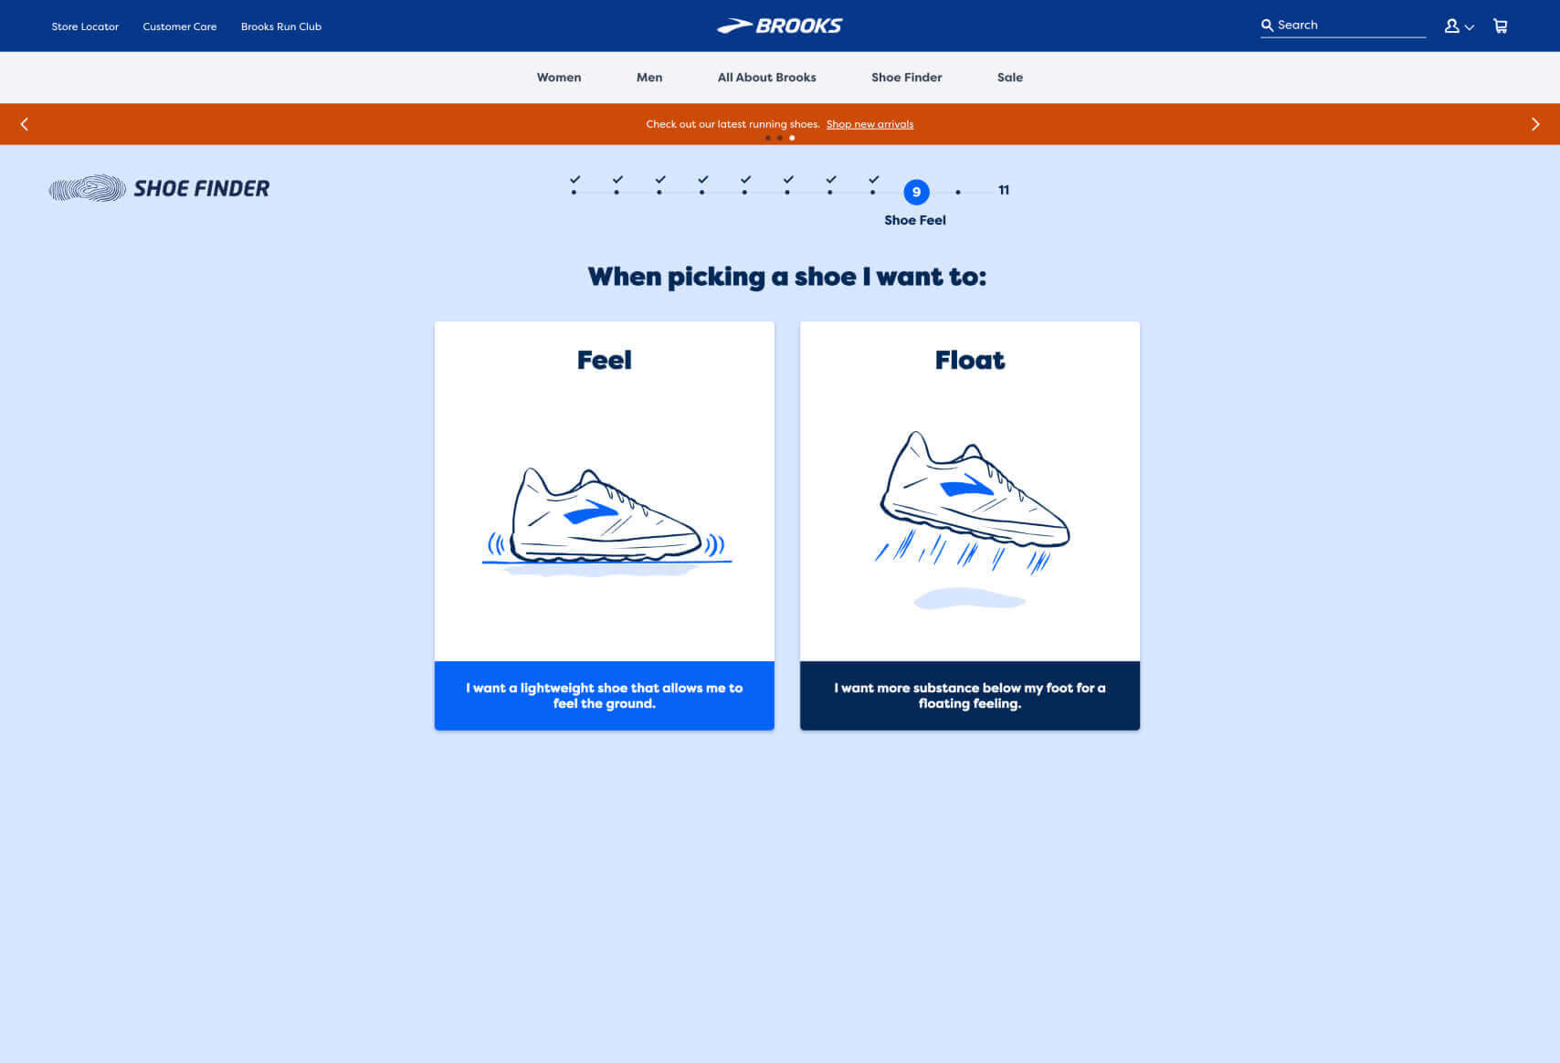Go to next promo banner arrow

click(1535, 124)
